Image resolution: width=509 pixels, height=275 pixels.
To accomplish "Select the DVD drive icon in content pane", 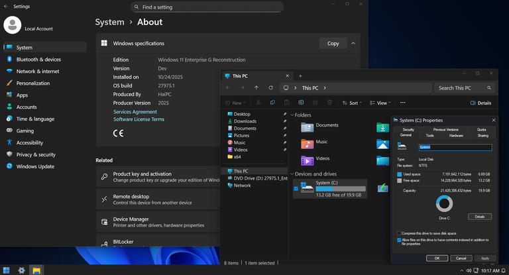I will click(x=382, y=188).
